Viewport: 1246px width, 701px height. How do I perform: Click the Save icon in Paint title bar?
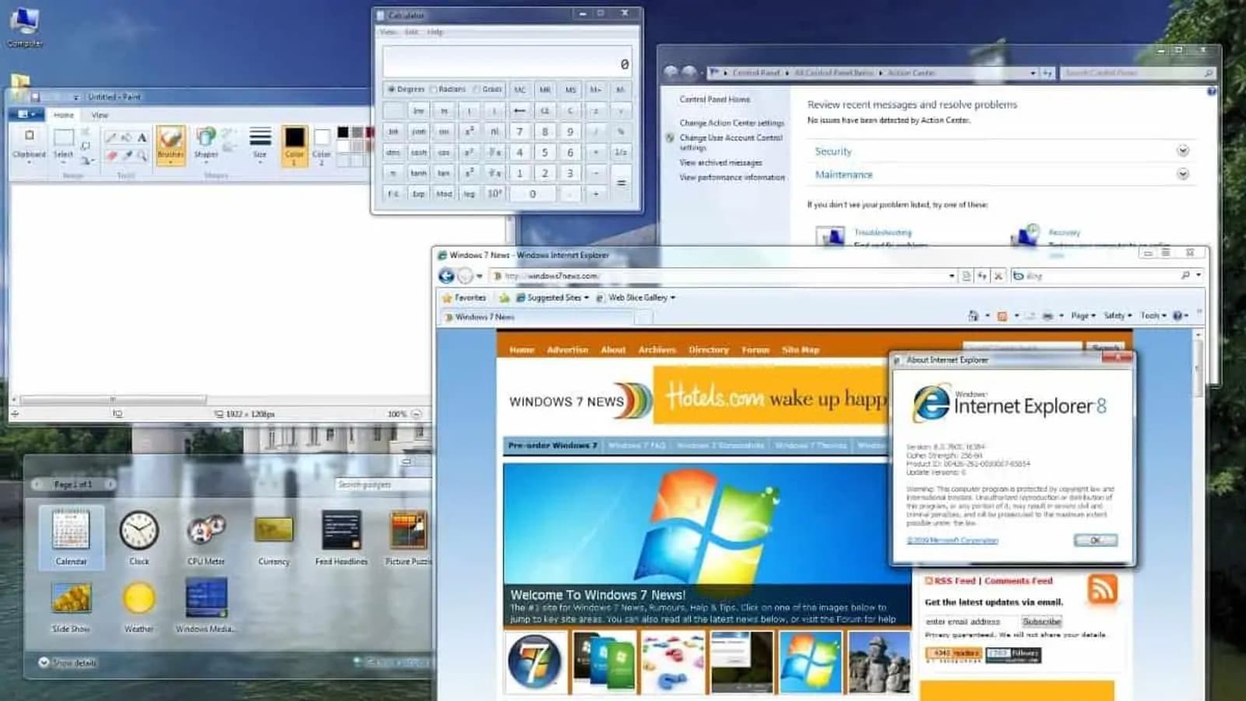(x=35, y=97)
